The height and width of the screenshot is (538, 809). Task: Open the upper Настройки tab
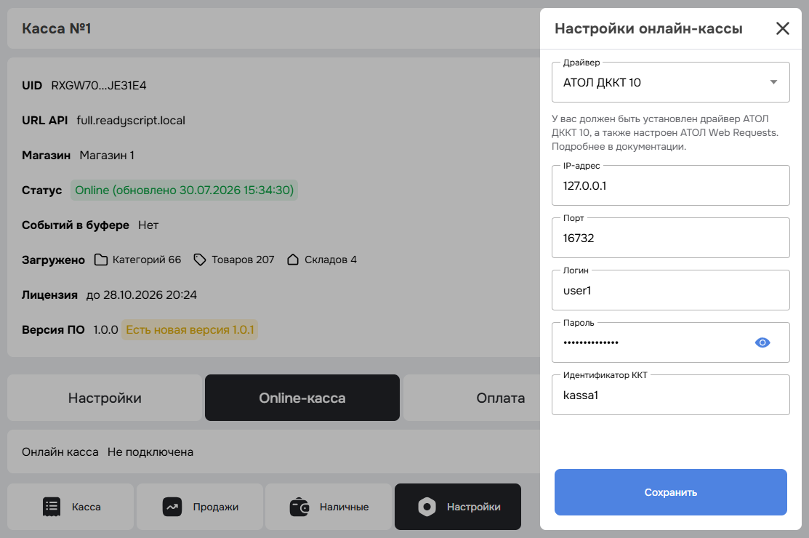click(x=105, y=398)
